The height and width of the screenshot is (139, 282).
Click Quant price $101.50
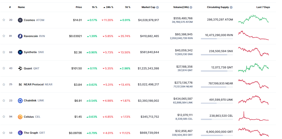pyautogui.click(x=77, y=68)
